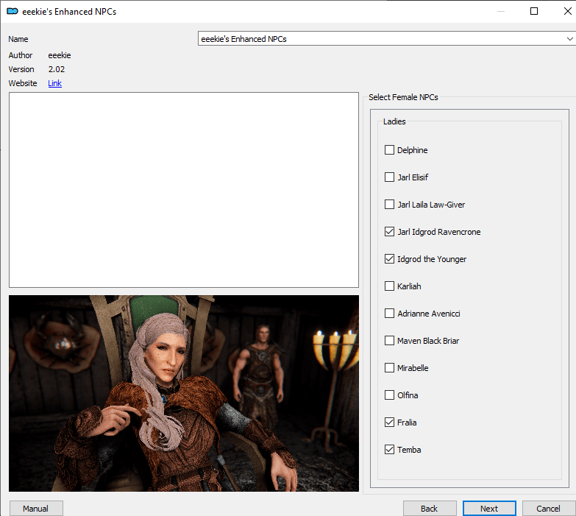Click the installer app icon in title bar

click(13, 11)
